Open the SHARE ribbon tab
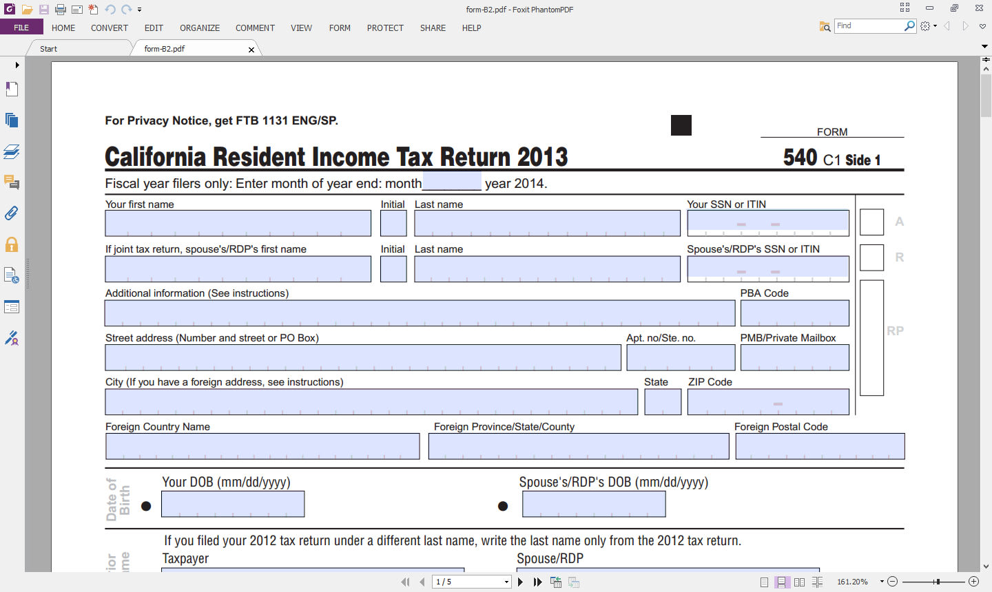 click(x=433, y=28)
